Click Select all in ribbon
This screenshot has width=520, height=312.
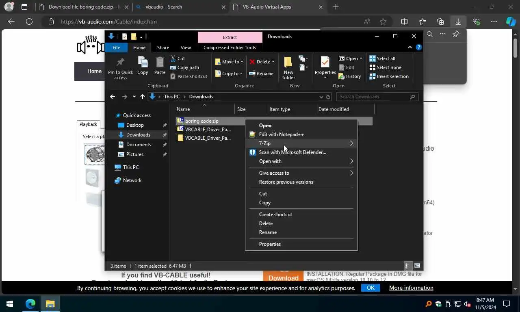tap(382, 58)
